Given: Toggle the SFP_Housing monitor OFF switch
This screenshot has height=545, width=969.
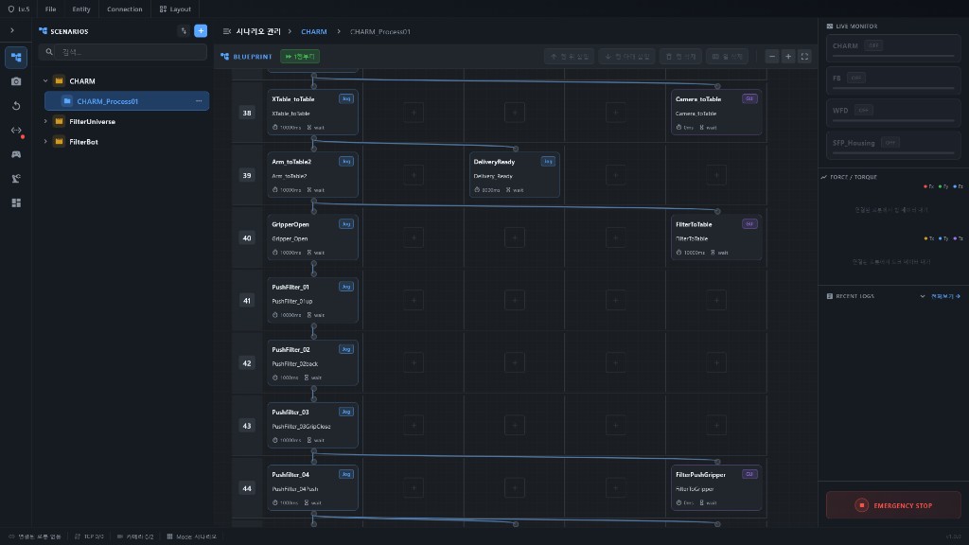Looking at the screenshot, I should coord(890,143).
